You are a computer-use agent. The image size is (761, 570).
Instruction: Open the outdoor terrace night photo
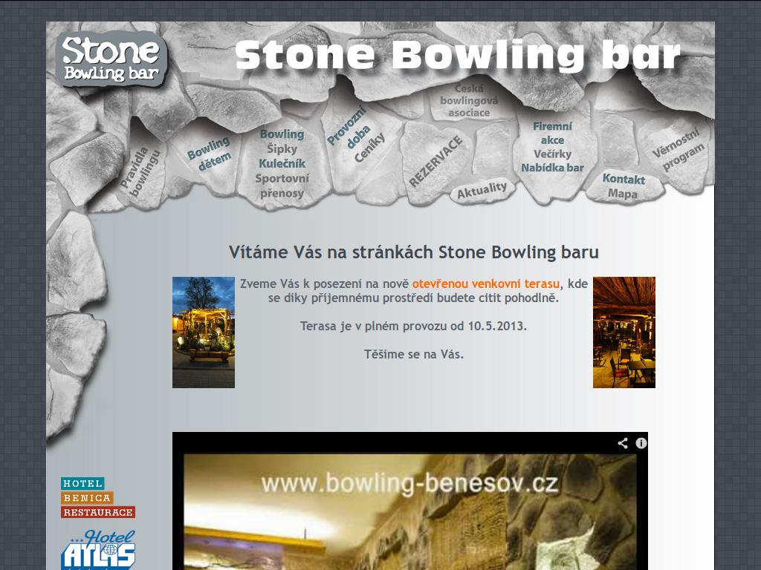coord(204,332)
